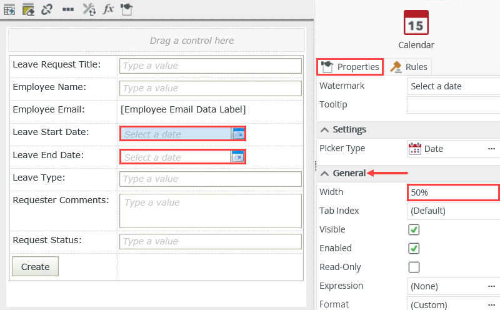
Task: Click the Employee Name text box
Action: click(x=211, y=88)
